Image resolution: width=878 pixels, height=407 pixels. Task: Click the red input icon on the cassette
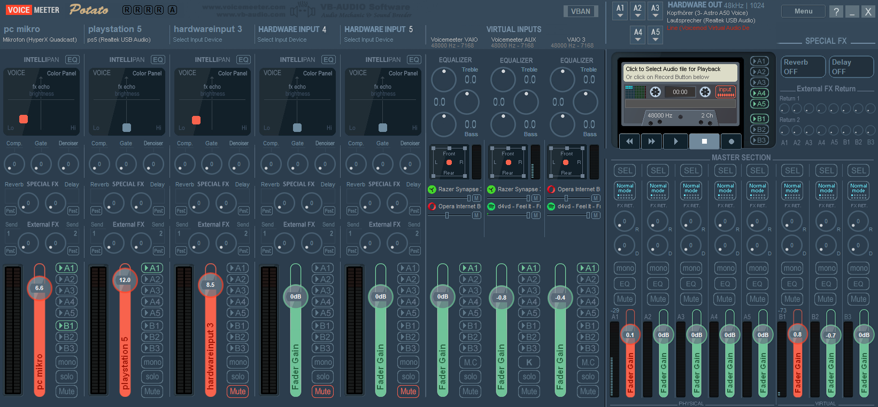tap(726, 92)
